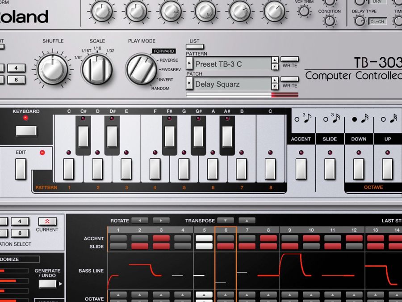Select FWD&REV play mode label

click(x=171, y=70)
